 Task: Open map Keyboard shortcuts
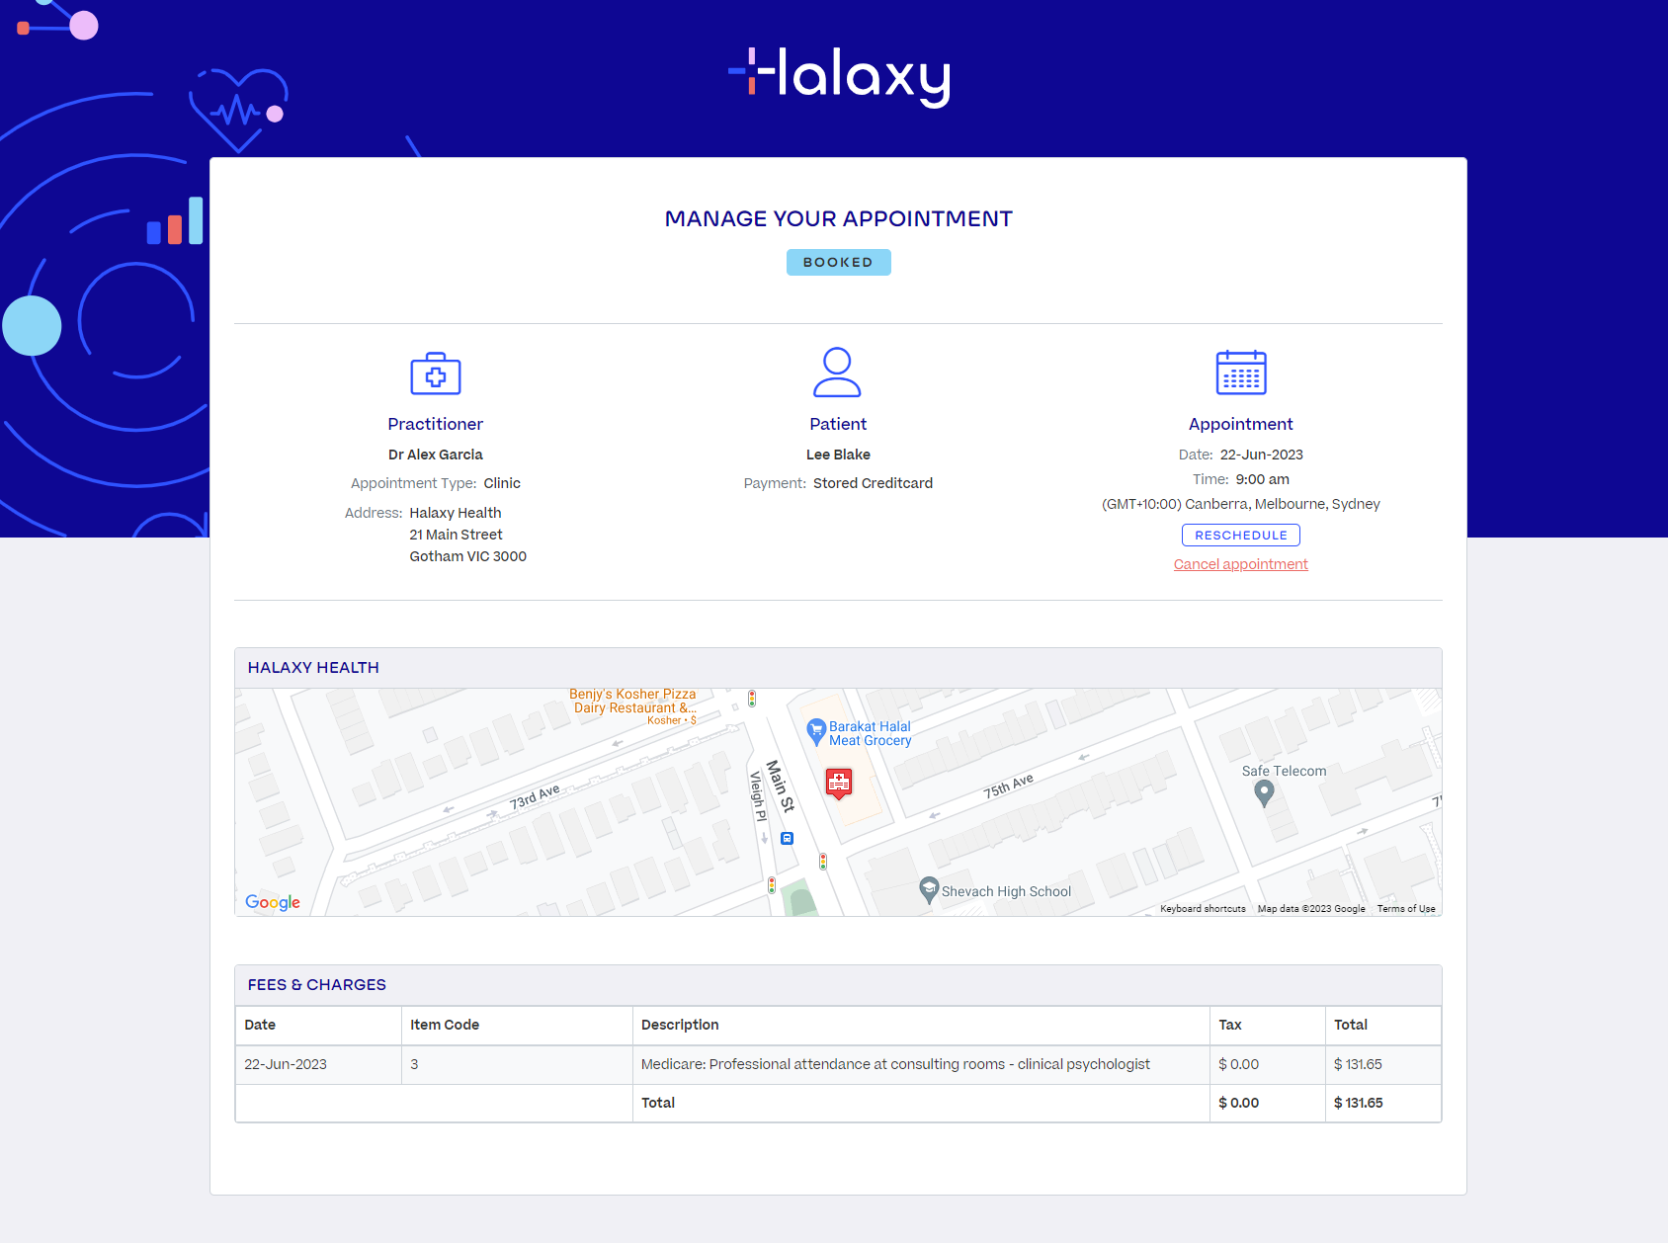click(x=1203, y=909)
